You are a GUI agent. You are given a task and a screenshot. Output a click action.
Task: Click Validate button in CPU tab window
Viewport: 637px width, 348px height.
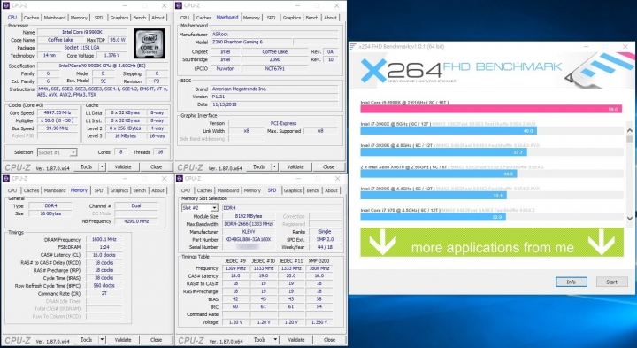(123, 166)
